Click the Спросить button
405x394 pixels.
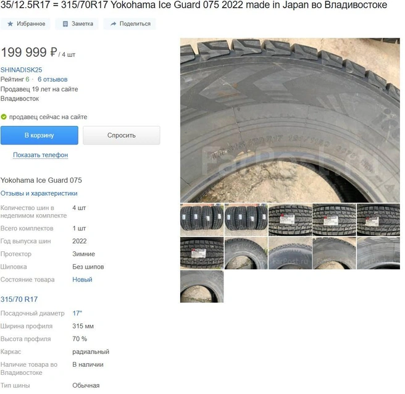[122, 135]
